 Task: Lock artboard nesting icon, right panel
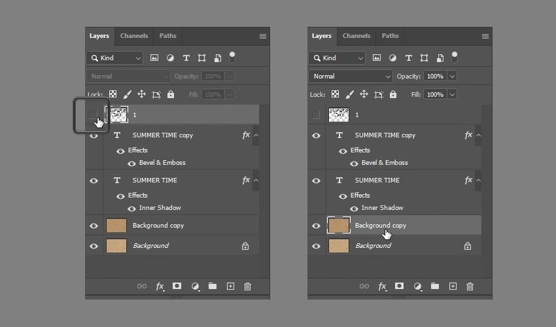pos(379,94)
